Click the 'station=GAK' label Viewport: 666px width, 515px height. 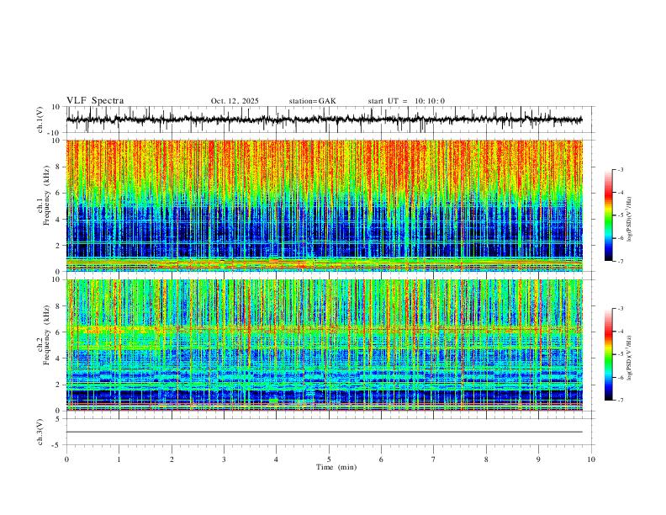click(x=312, y=101)
